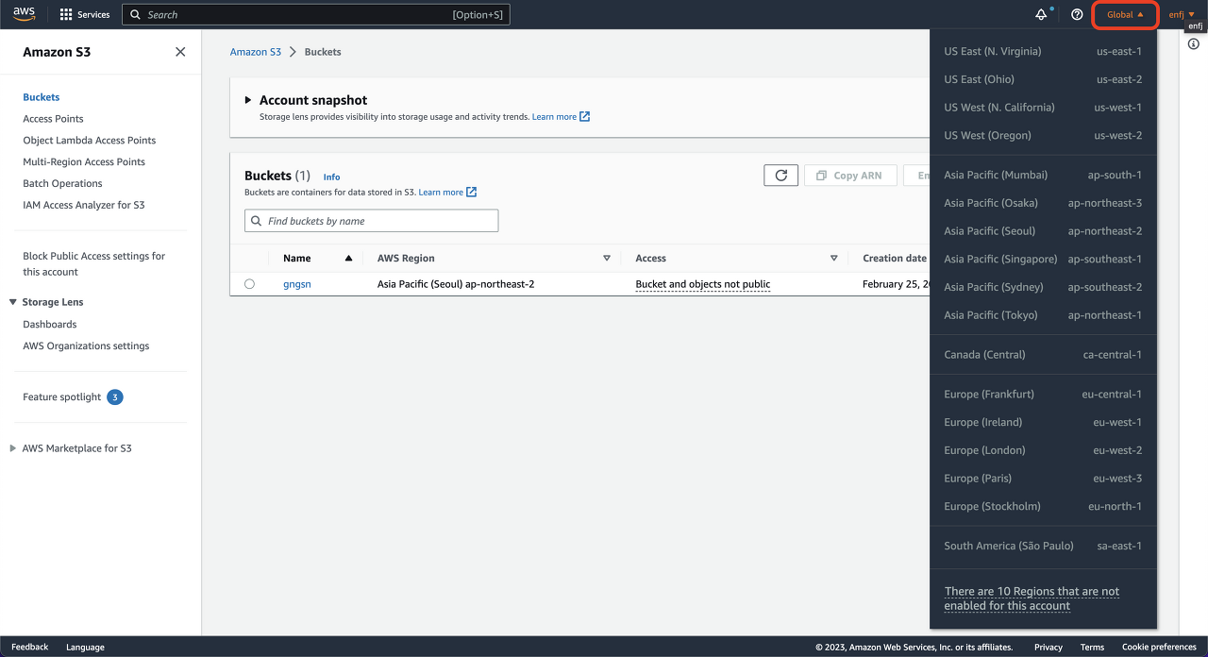Open Storage Lens Dashboards

pos(50,325)
